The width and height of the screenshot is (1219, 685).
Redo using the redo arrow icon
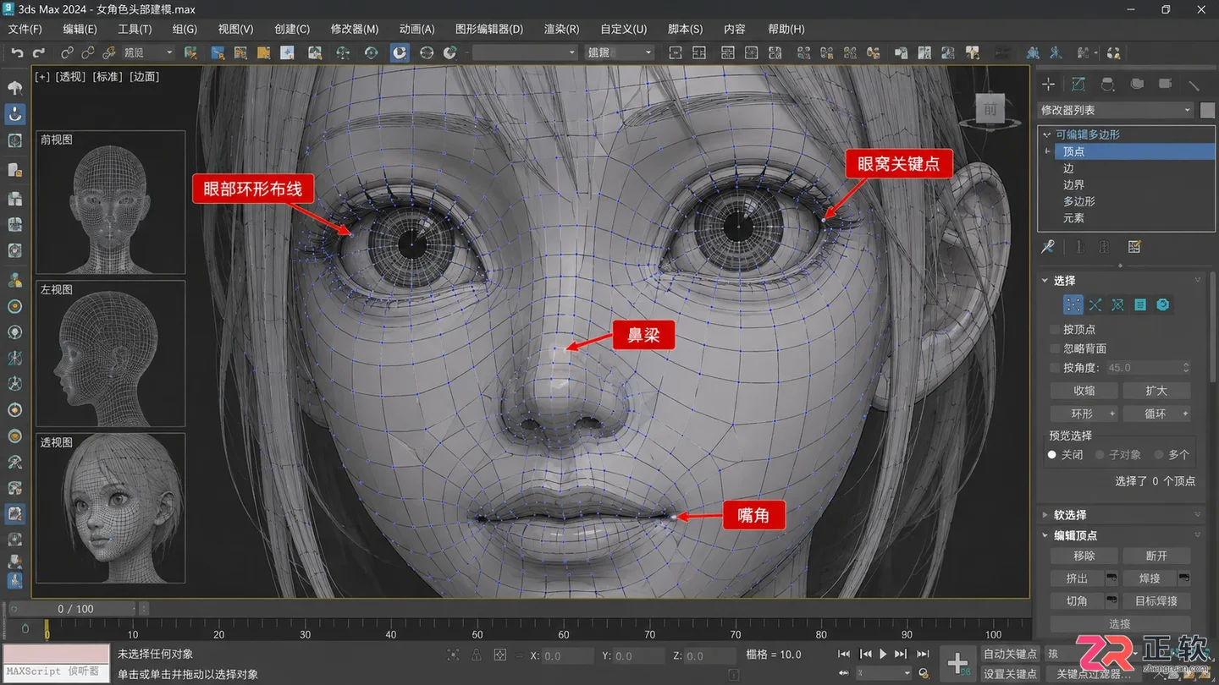pyautogui.click(x=38, y=52)
